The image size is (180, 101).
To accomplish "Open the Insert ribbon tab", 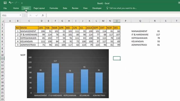I will 26,8.
